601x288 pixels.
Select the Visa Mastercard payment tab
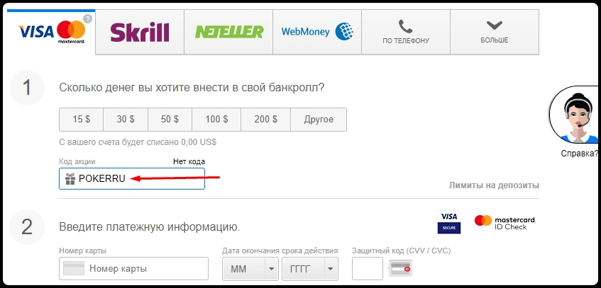point(51,31)
